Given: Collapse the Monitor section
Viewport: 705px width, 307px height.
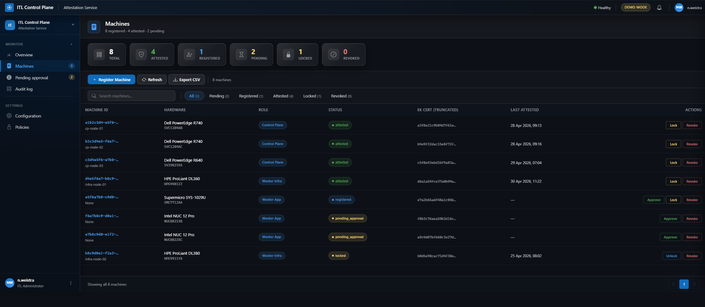Looking at the screenshot, I should click(71, 44).
